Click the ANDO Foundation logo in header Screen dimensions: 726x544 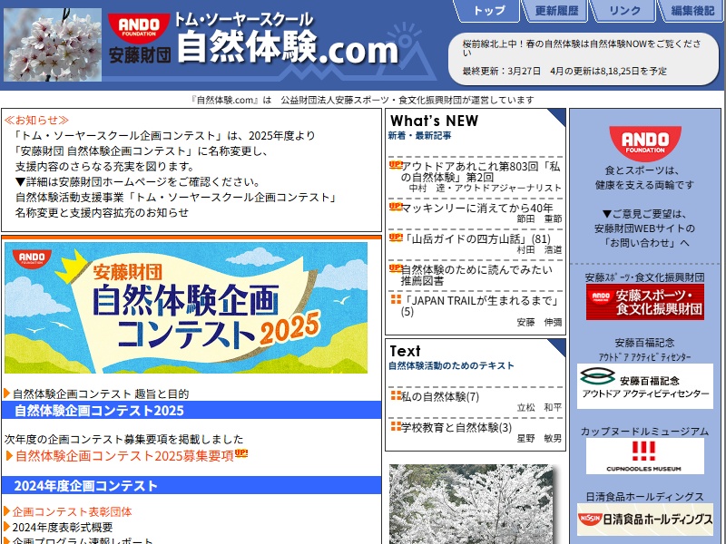pos(139,38)
